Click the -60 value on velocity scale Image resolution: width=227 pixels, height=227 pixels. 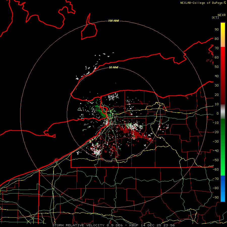tap(216, 169)
